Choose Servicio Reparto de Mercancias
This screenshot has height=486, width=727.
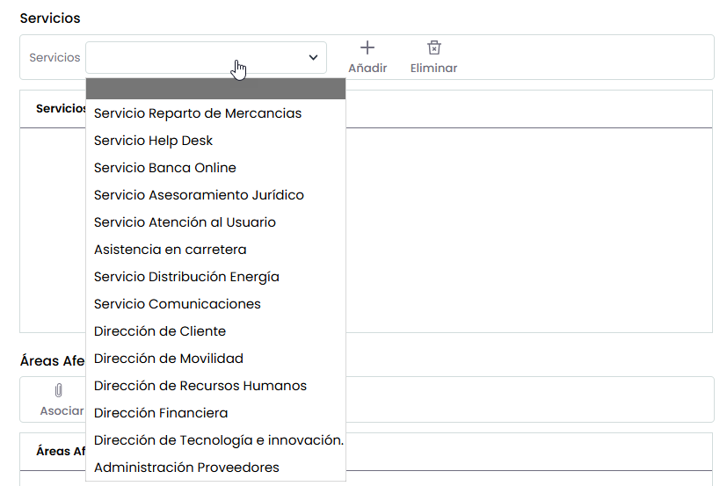coord(198,113)
